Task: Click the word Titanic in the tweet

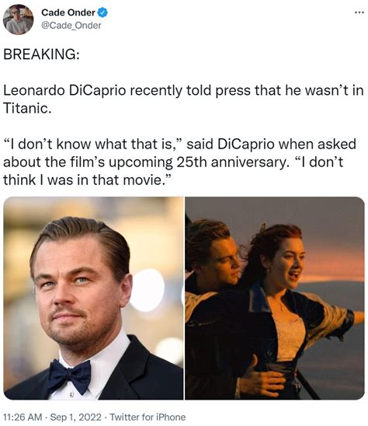Action: pyautogui.click(x=27, y=108)
